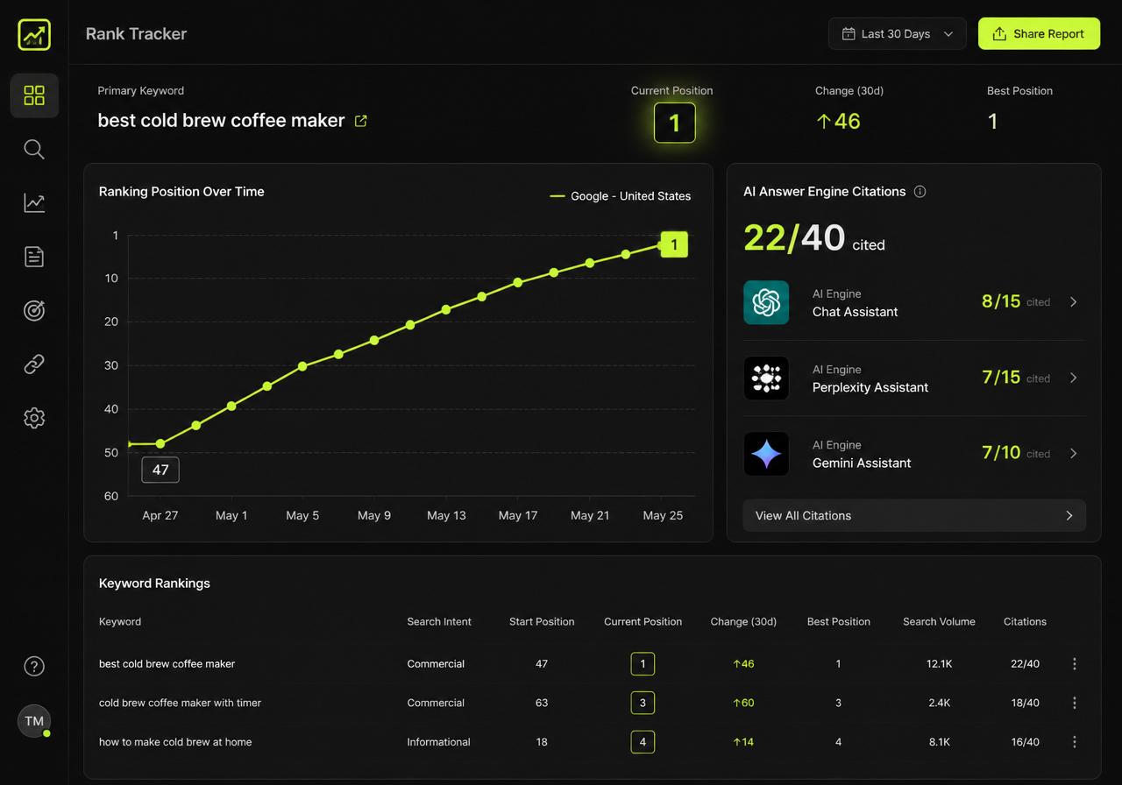Open the search magnifier sidebar icon
The image size is (1122, 785).
coord(34,149)
